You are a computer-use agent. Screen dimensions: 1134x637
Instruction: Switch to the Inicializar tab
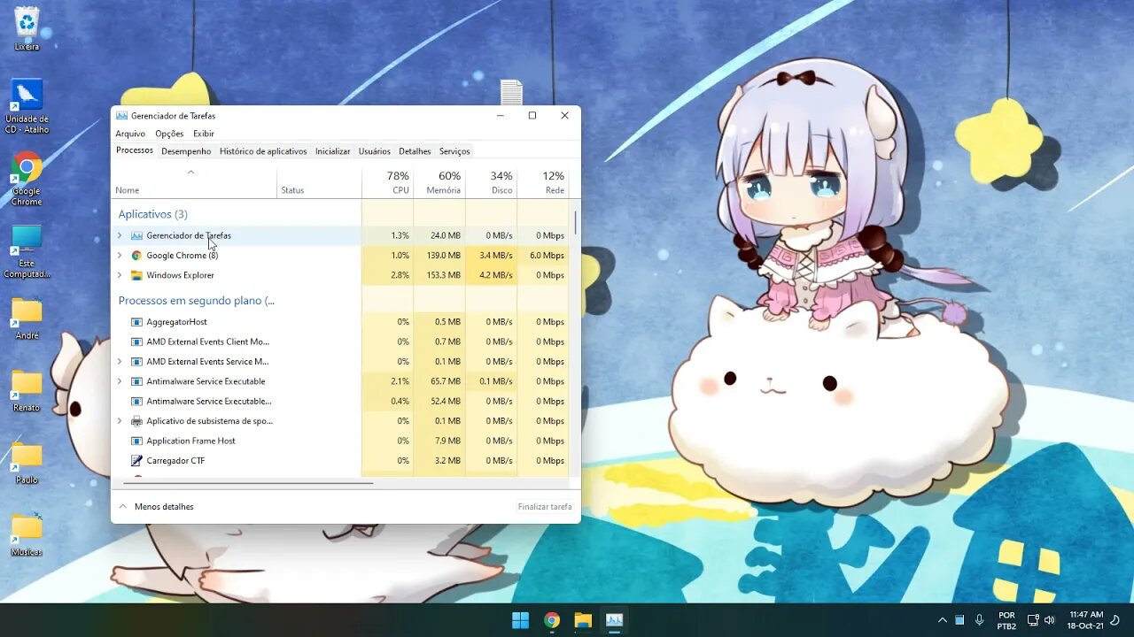[333, 151]
